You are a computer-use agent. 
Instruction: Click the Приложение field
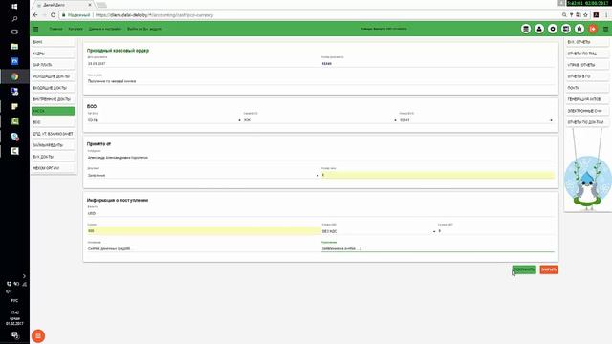[438, 248]
